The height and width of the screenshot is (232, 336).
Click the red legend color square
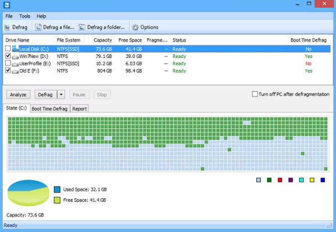click(280, 180)
